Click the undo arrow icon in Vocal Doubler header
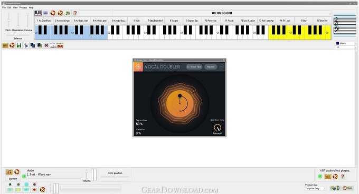This screenshot has width=359, height=194. [221, 67]
